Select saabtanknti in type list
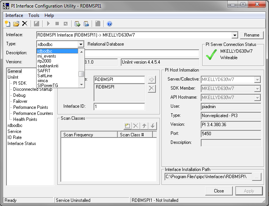269x206 pixels. (57, 66)
